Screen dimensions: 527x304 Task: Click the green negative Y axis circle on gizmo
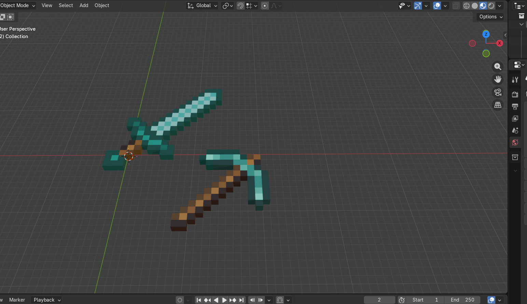click(x=486, y=54)
